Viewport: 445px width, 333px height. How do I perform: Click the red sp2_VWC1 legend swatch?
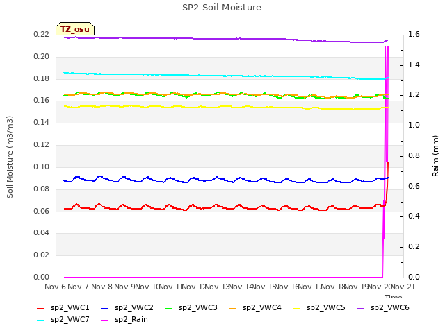(x=41, y=309)
